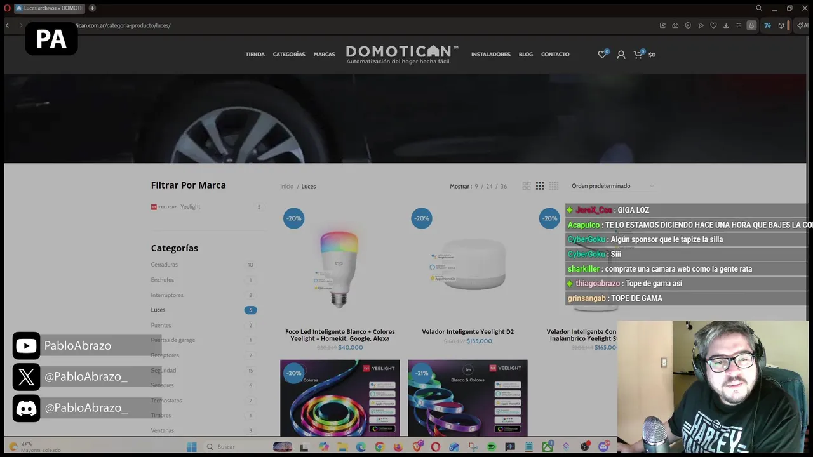This screenshot has width=813, height=457.
Task: Open Velador Inteligente Yeelight D2 product title
Action: pyautogui.click(x=467, y=332)
